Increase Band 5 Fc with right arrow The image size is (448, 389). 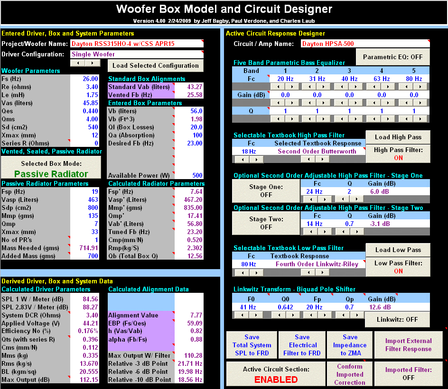(x=420, y=87)
